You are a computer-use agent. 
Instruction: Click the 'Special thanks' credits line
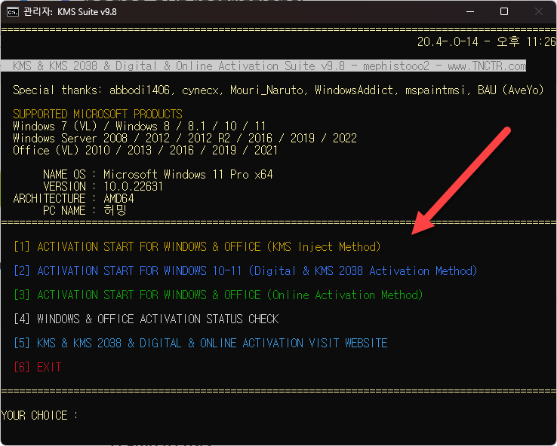tap(278, 90)
